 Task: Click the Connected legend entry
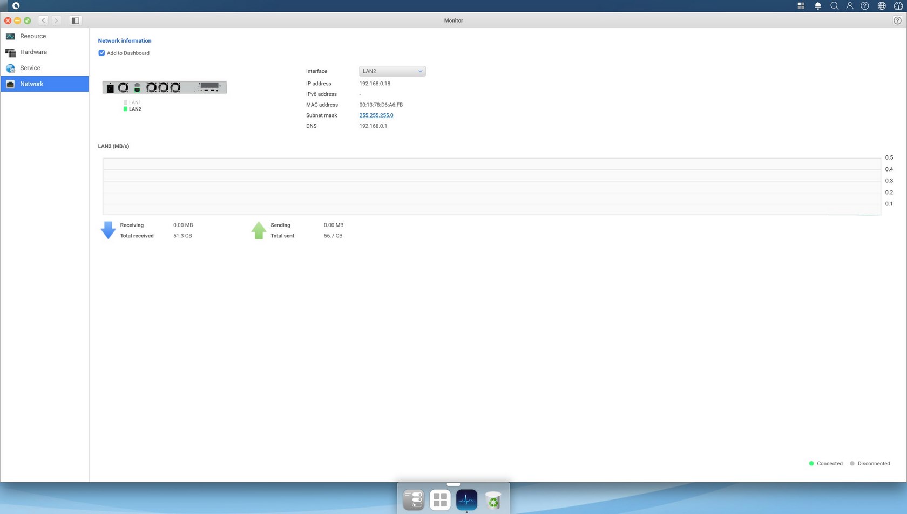click(x=825, y=464)
